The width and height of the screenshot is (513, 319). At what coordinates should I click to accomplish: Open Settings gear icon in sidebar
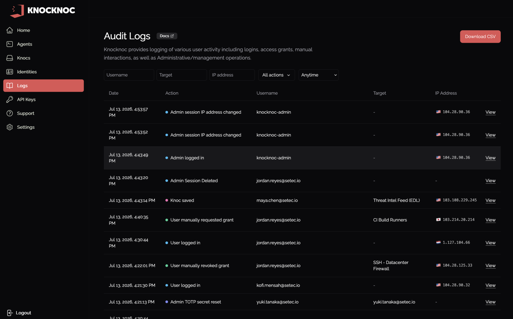click(10, 127)
